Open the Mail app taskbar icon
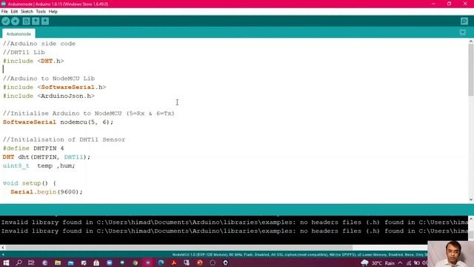The image size is (474, 267). coord(71,263)
